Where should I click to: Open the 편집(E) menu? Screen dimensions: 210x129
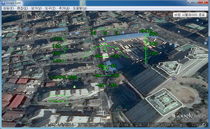[x=22, y=8]
